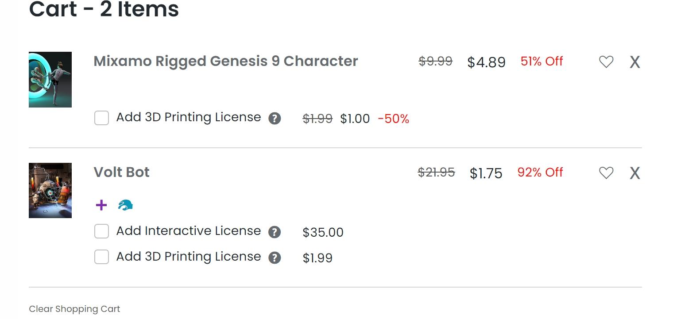Show help for Volt Bot 3D Printing License
The width and height of the screenshot is (677, 319).
coord(275,258)
